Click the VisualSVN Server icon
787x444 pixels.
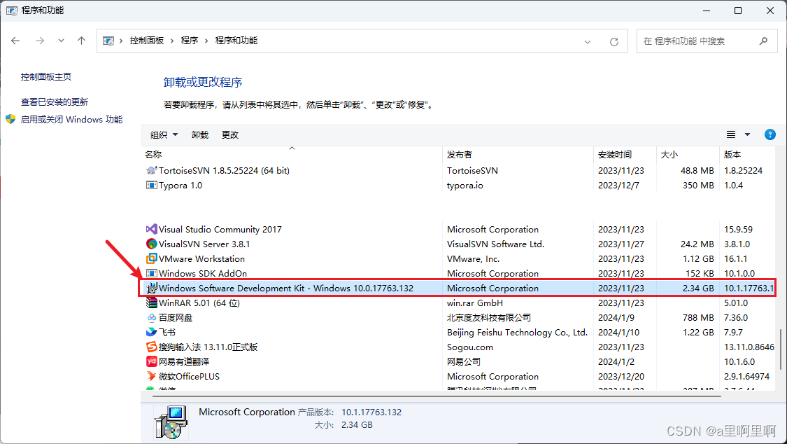[x=152, y=244]
